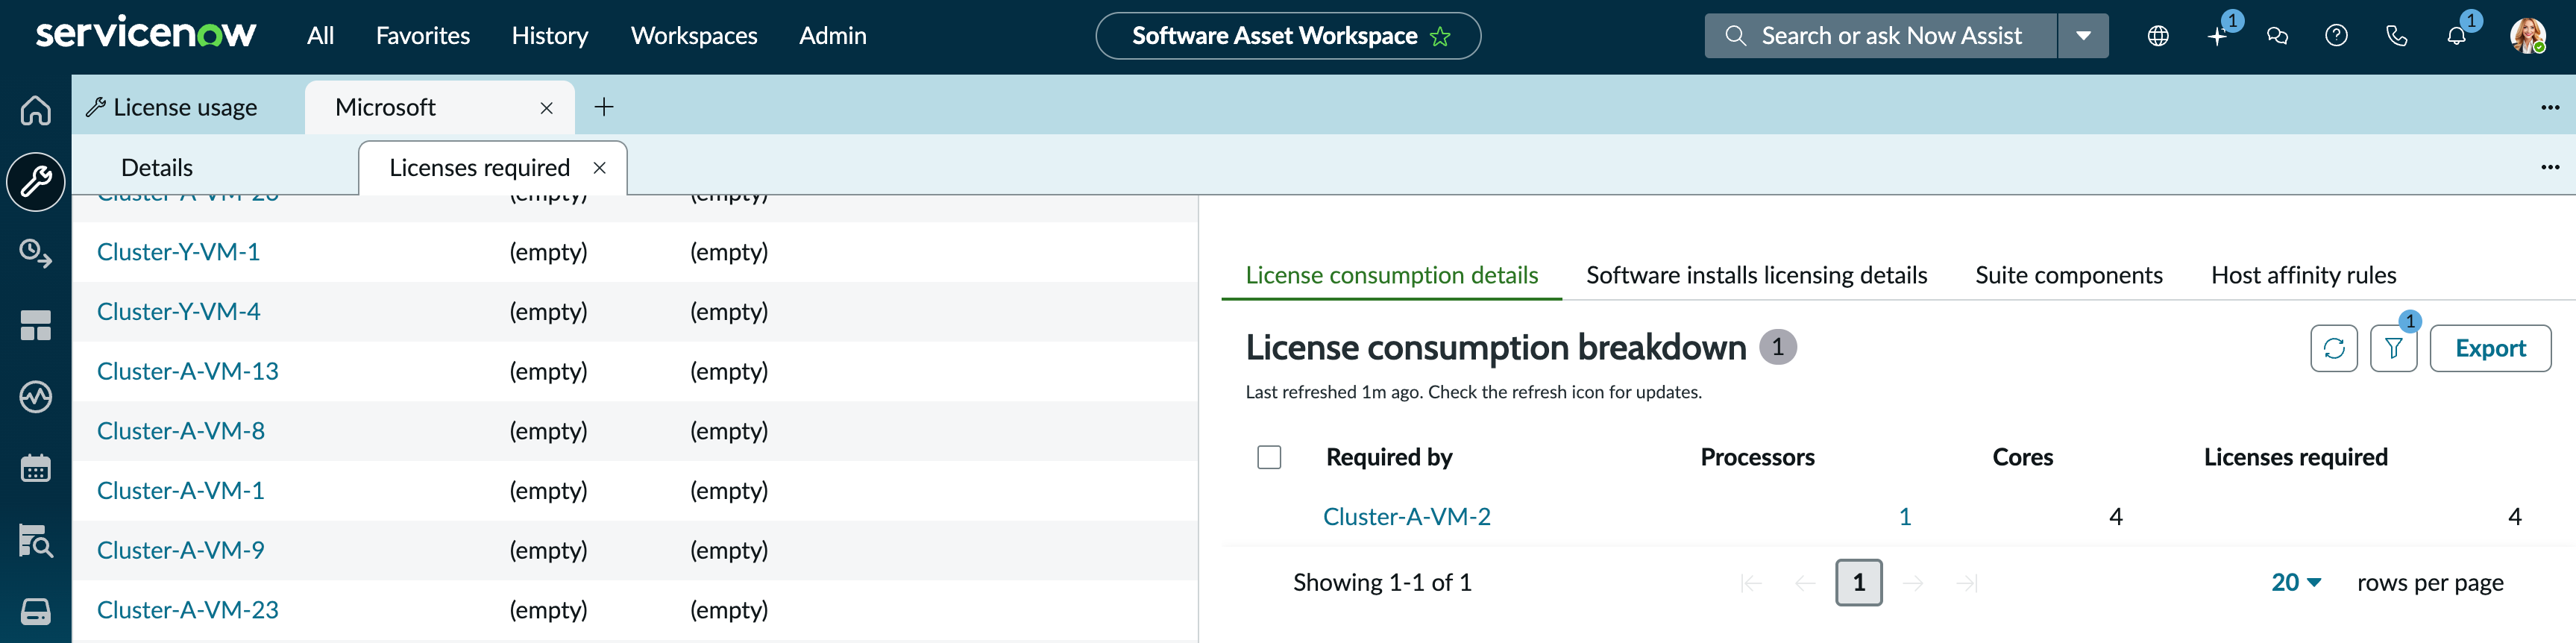Open the user profile avatar
Image resolution: width=2576 pixels, height=643 pixels.
click(2527, 36)
